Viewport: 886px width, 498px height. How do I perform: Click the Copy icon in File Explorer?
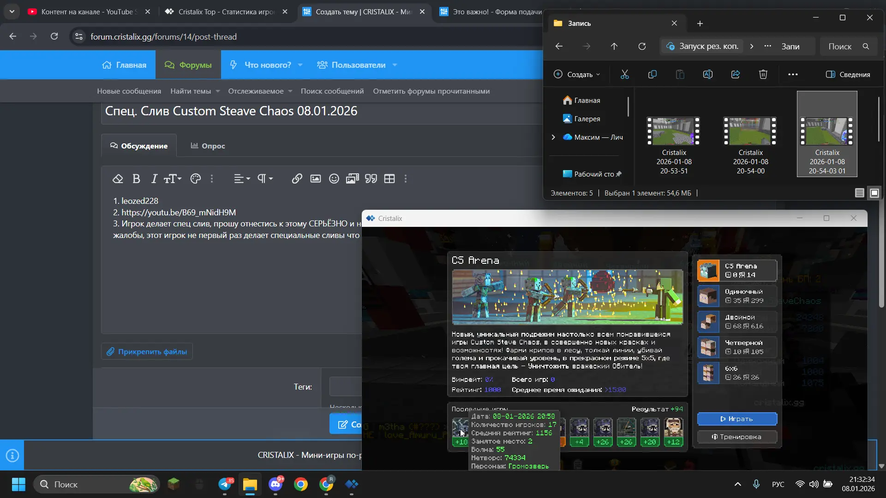tap(653, 74)
